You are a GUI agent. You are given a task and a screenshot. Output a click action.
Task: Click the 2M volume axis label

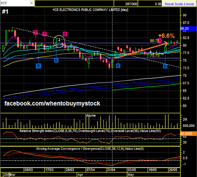coord(185,119)
